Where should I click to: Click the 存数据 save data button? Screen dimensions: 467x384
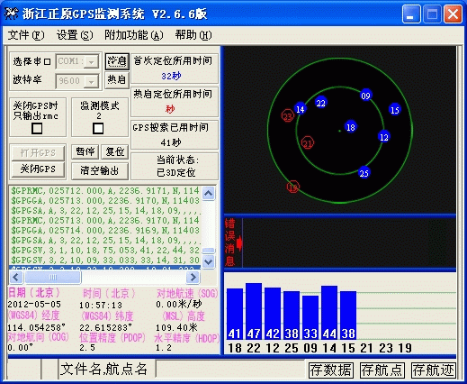click(x=331, y=370)
